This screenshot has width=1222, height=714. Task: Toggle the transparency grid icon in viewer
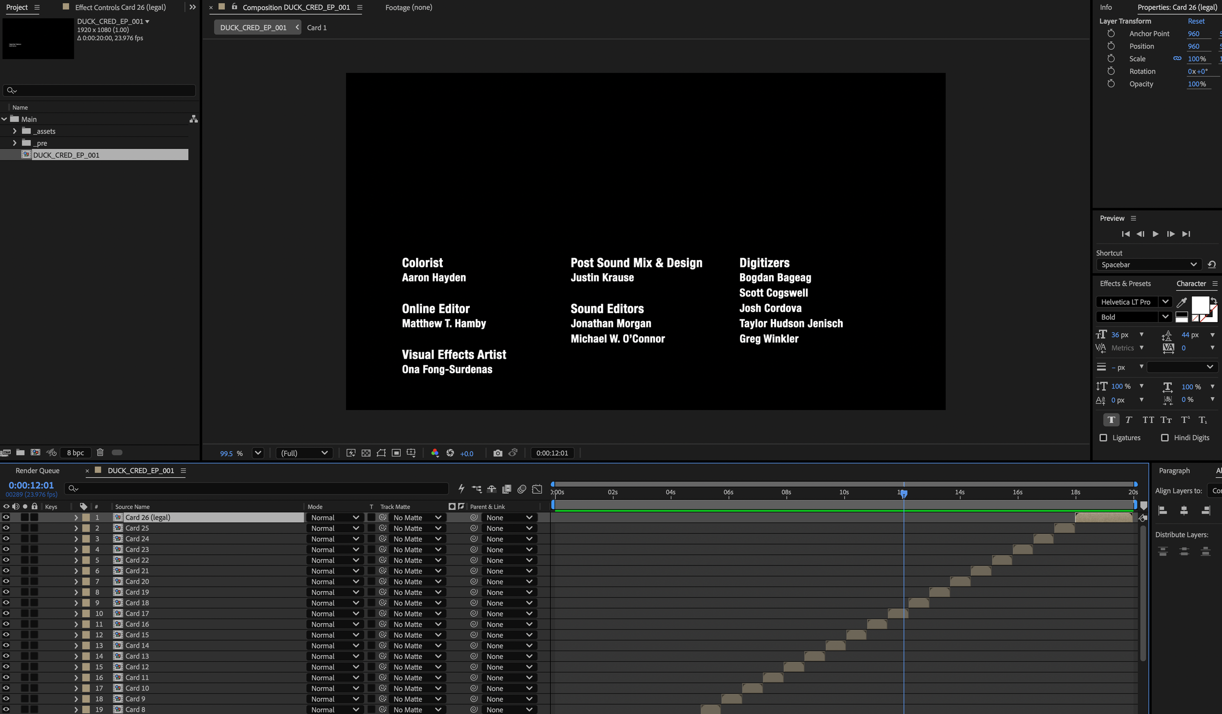[366, 453]
